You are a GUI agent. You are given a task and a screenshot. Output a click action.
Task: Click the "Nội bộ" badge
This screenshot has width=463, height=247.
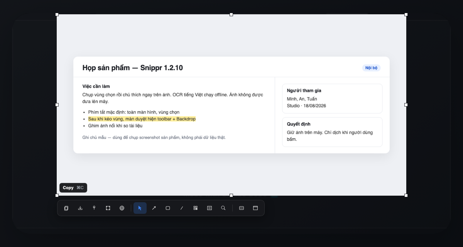[371, 68]
